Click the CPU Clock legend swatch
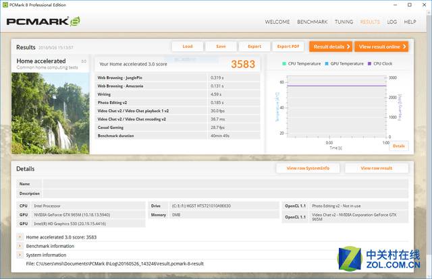Screen dimensions: 432x279 pyautogui.click(x=369, y=63)
